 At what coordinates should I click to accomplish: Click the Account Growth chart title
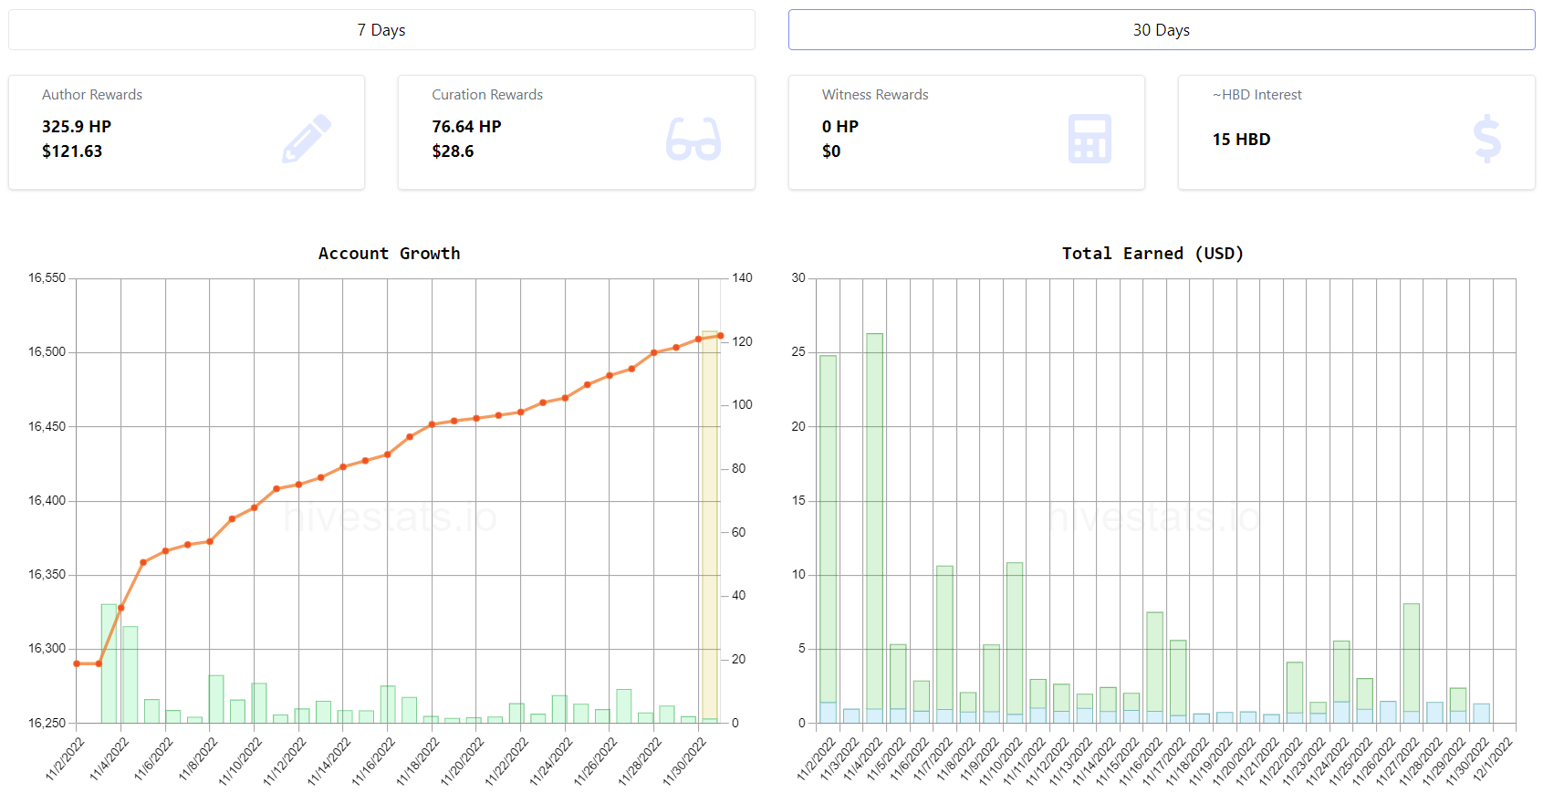pyautogui.click(x=390, y=254)
